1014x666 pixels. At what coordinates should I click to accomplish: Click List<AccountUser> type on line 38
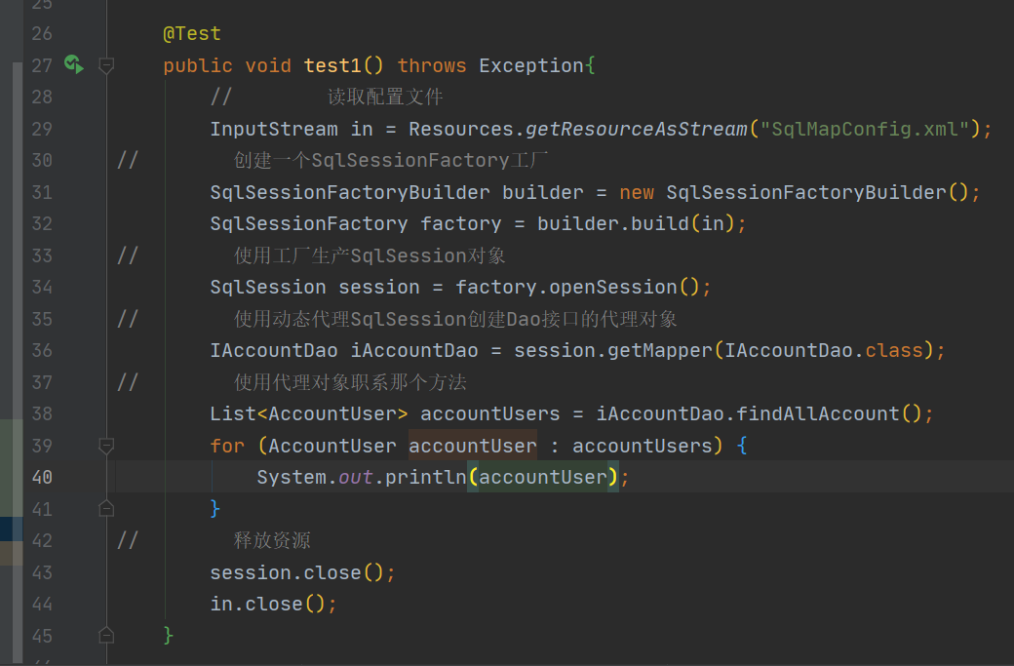point(309,413)
